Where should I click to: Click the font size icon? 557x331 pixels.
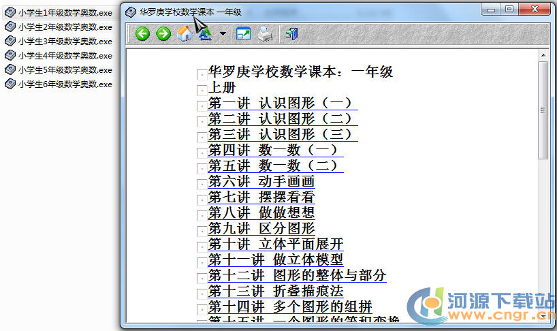pos(205,34)
